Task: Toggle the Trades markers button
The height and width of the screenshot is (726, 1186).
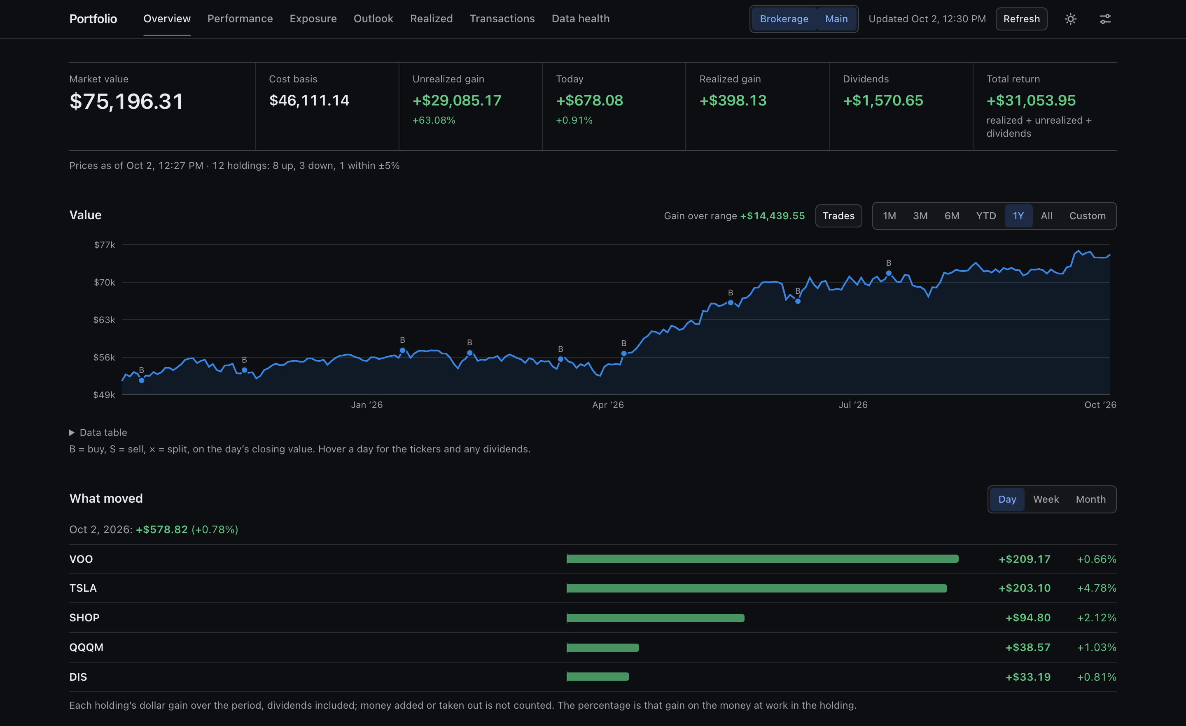Action: [x=838, y=216]
